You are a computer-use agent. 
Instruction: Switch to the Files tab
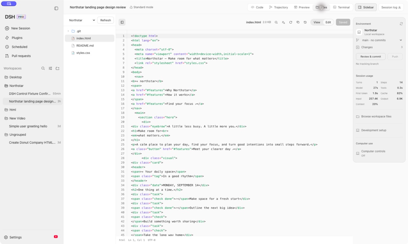click(321, 7)
